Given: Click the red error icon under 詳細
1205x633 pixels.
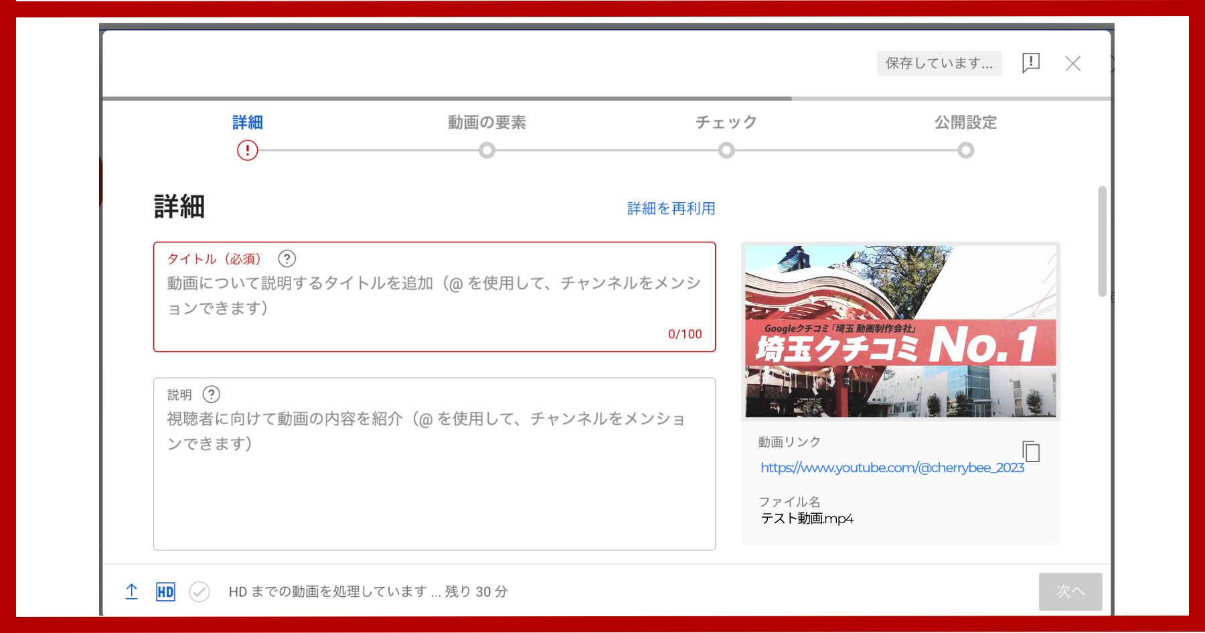Looking at the screenshot, I should [x=247, y=150].
